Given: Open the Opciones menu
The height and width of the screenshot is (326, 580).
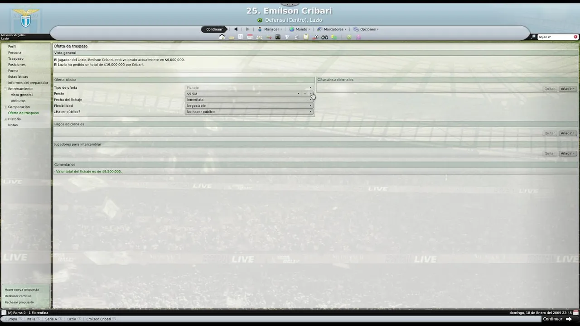Looking at the screenshot, I should click(366, 29).
